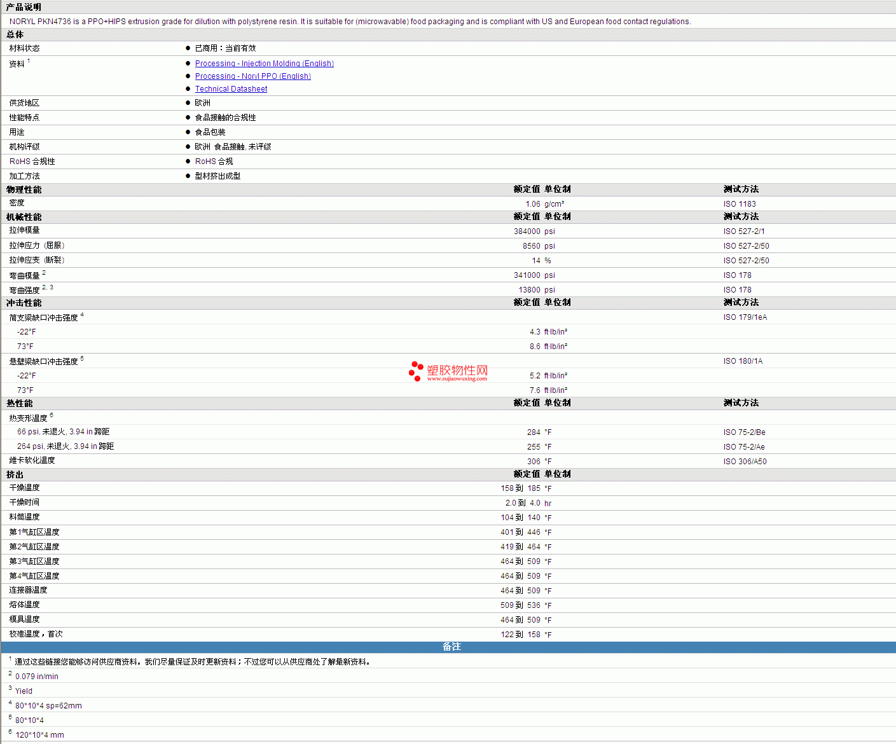Select the ISO 527-2/1 test method
The height and width of the screenshot is (744, 896).
(744, 231)
